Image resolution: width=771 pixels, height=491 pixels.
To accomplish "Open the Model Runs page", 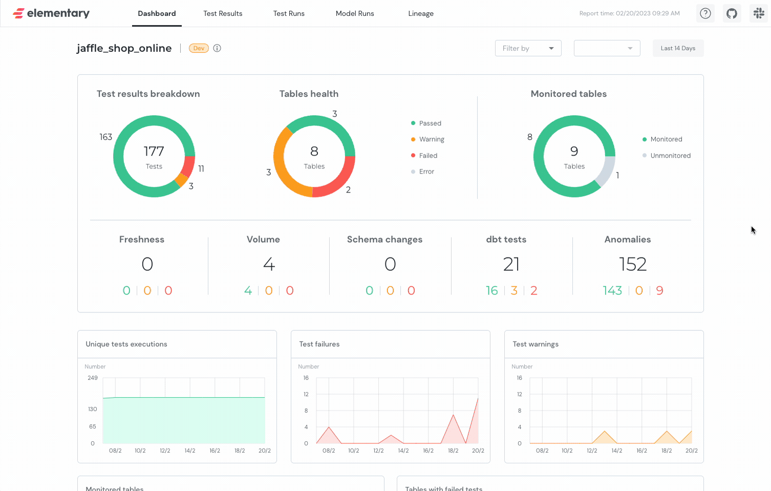I will (x=355, y=13).
